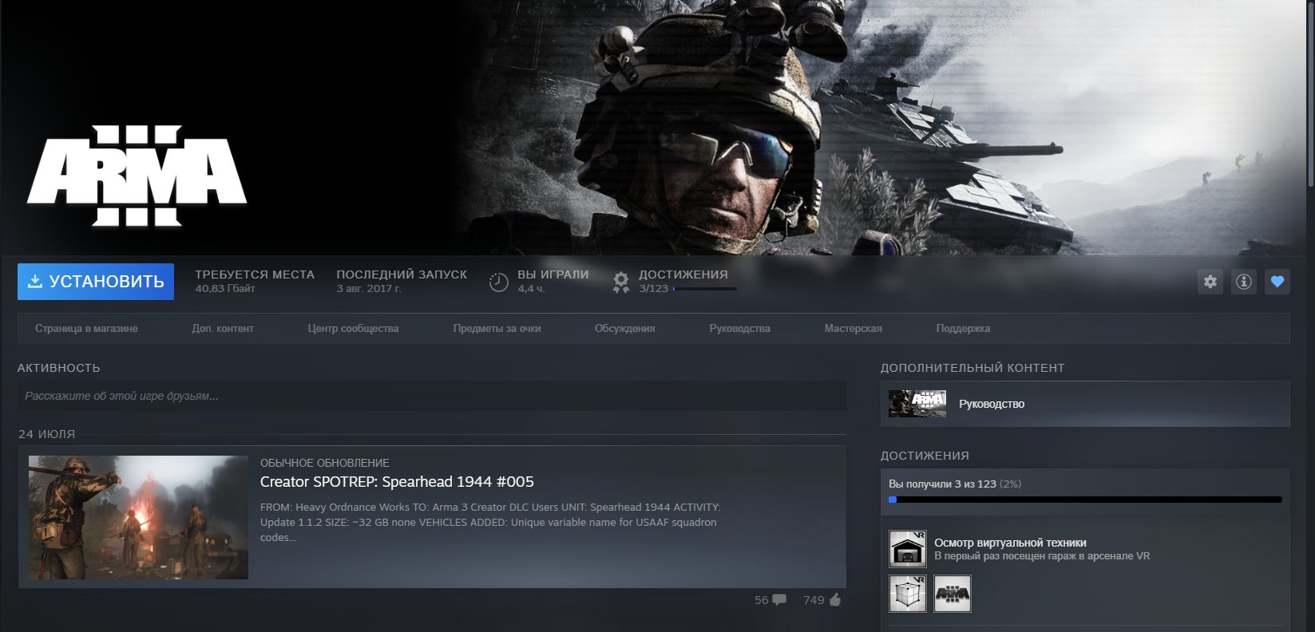Open Руководство additional content item
This screenshot has width=1315, height=632.
tap(1085, 404)
